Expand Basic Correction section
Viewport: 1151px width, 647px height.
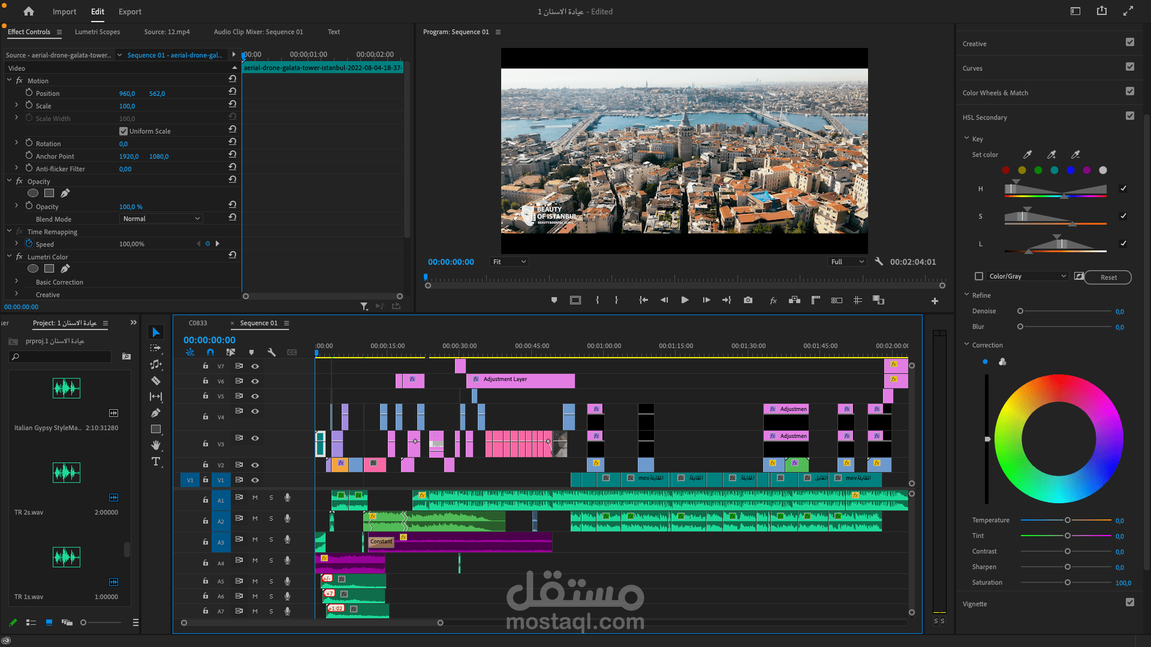(x=16, y=281)
